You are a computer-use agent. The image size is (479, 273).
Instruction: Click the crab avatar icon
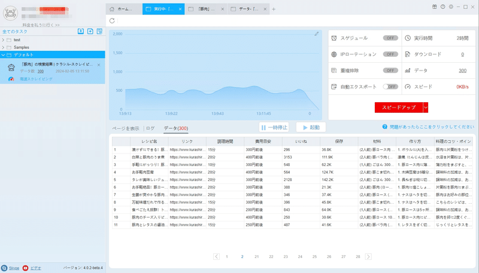(x=10, y=13)
